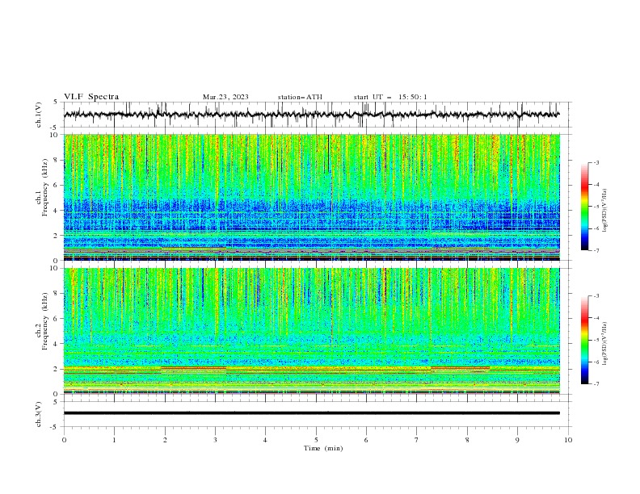Click the ch.2 frequency tick label "2"

click(57, 369)
